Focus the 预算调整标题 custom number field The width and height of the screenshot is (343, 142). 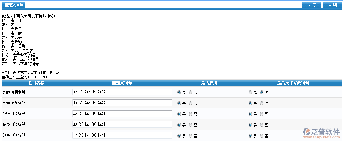[122, 103]
